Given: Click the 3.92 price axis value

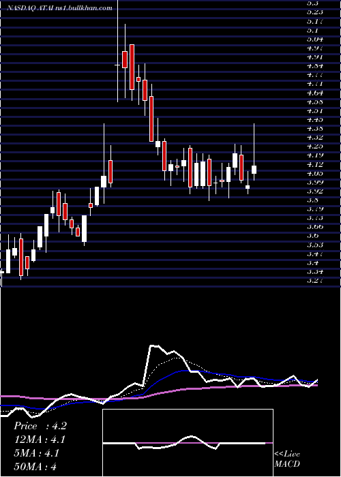Looking at the screenshot, I should tap(315, 191).
